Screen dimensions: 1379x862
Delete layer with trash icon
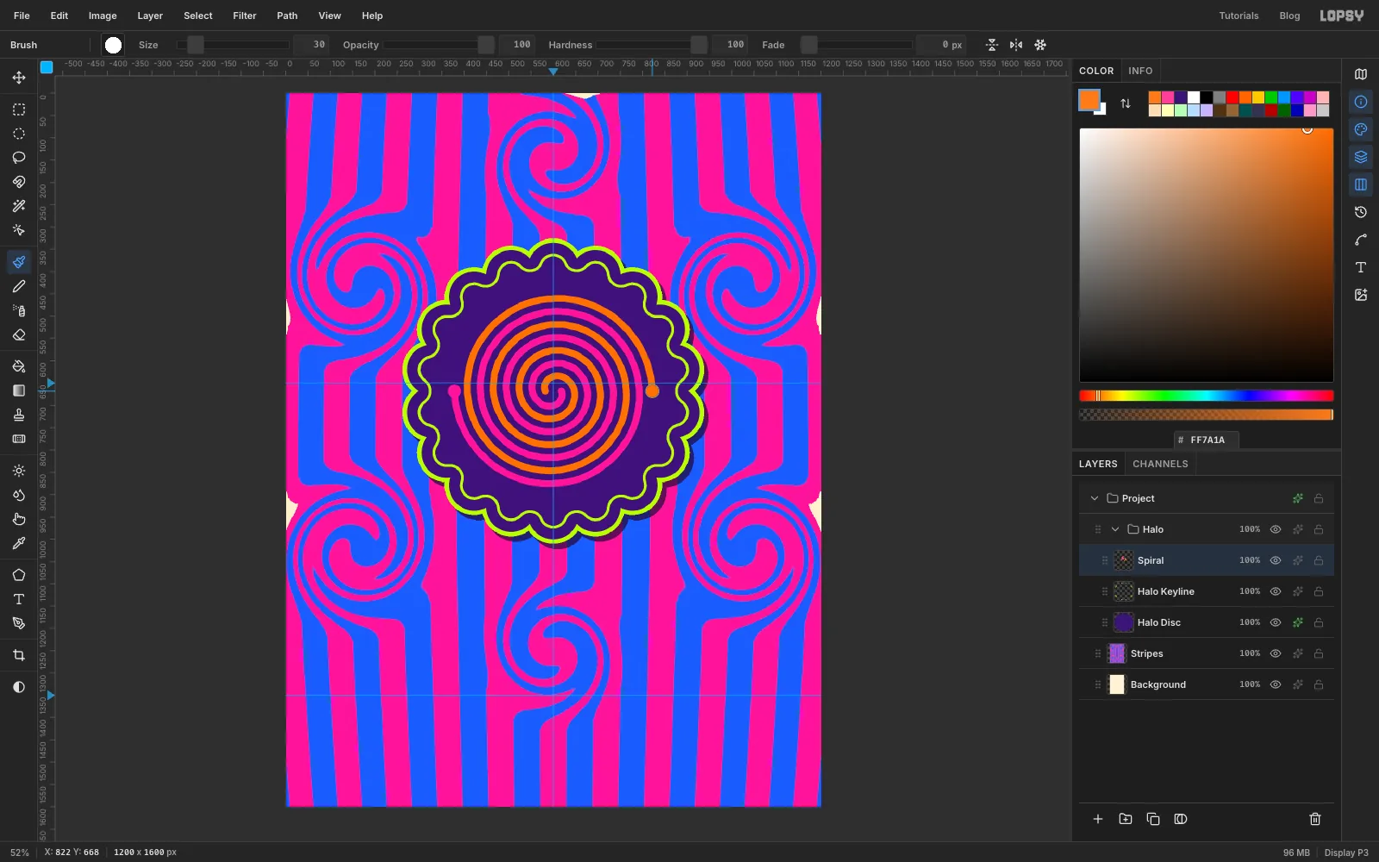pos(1315,819)
